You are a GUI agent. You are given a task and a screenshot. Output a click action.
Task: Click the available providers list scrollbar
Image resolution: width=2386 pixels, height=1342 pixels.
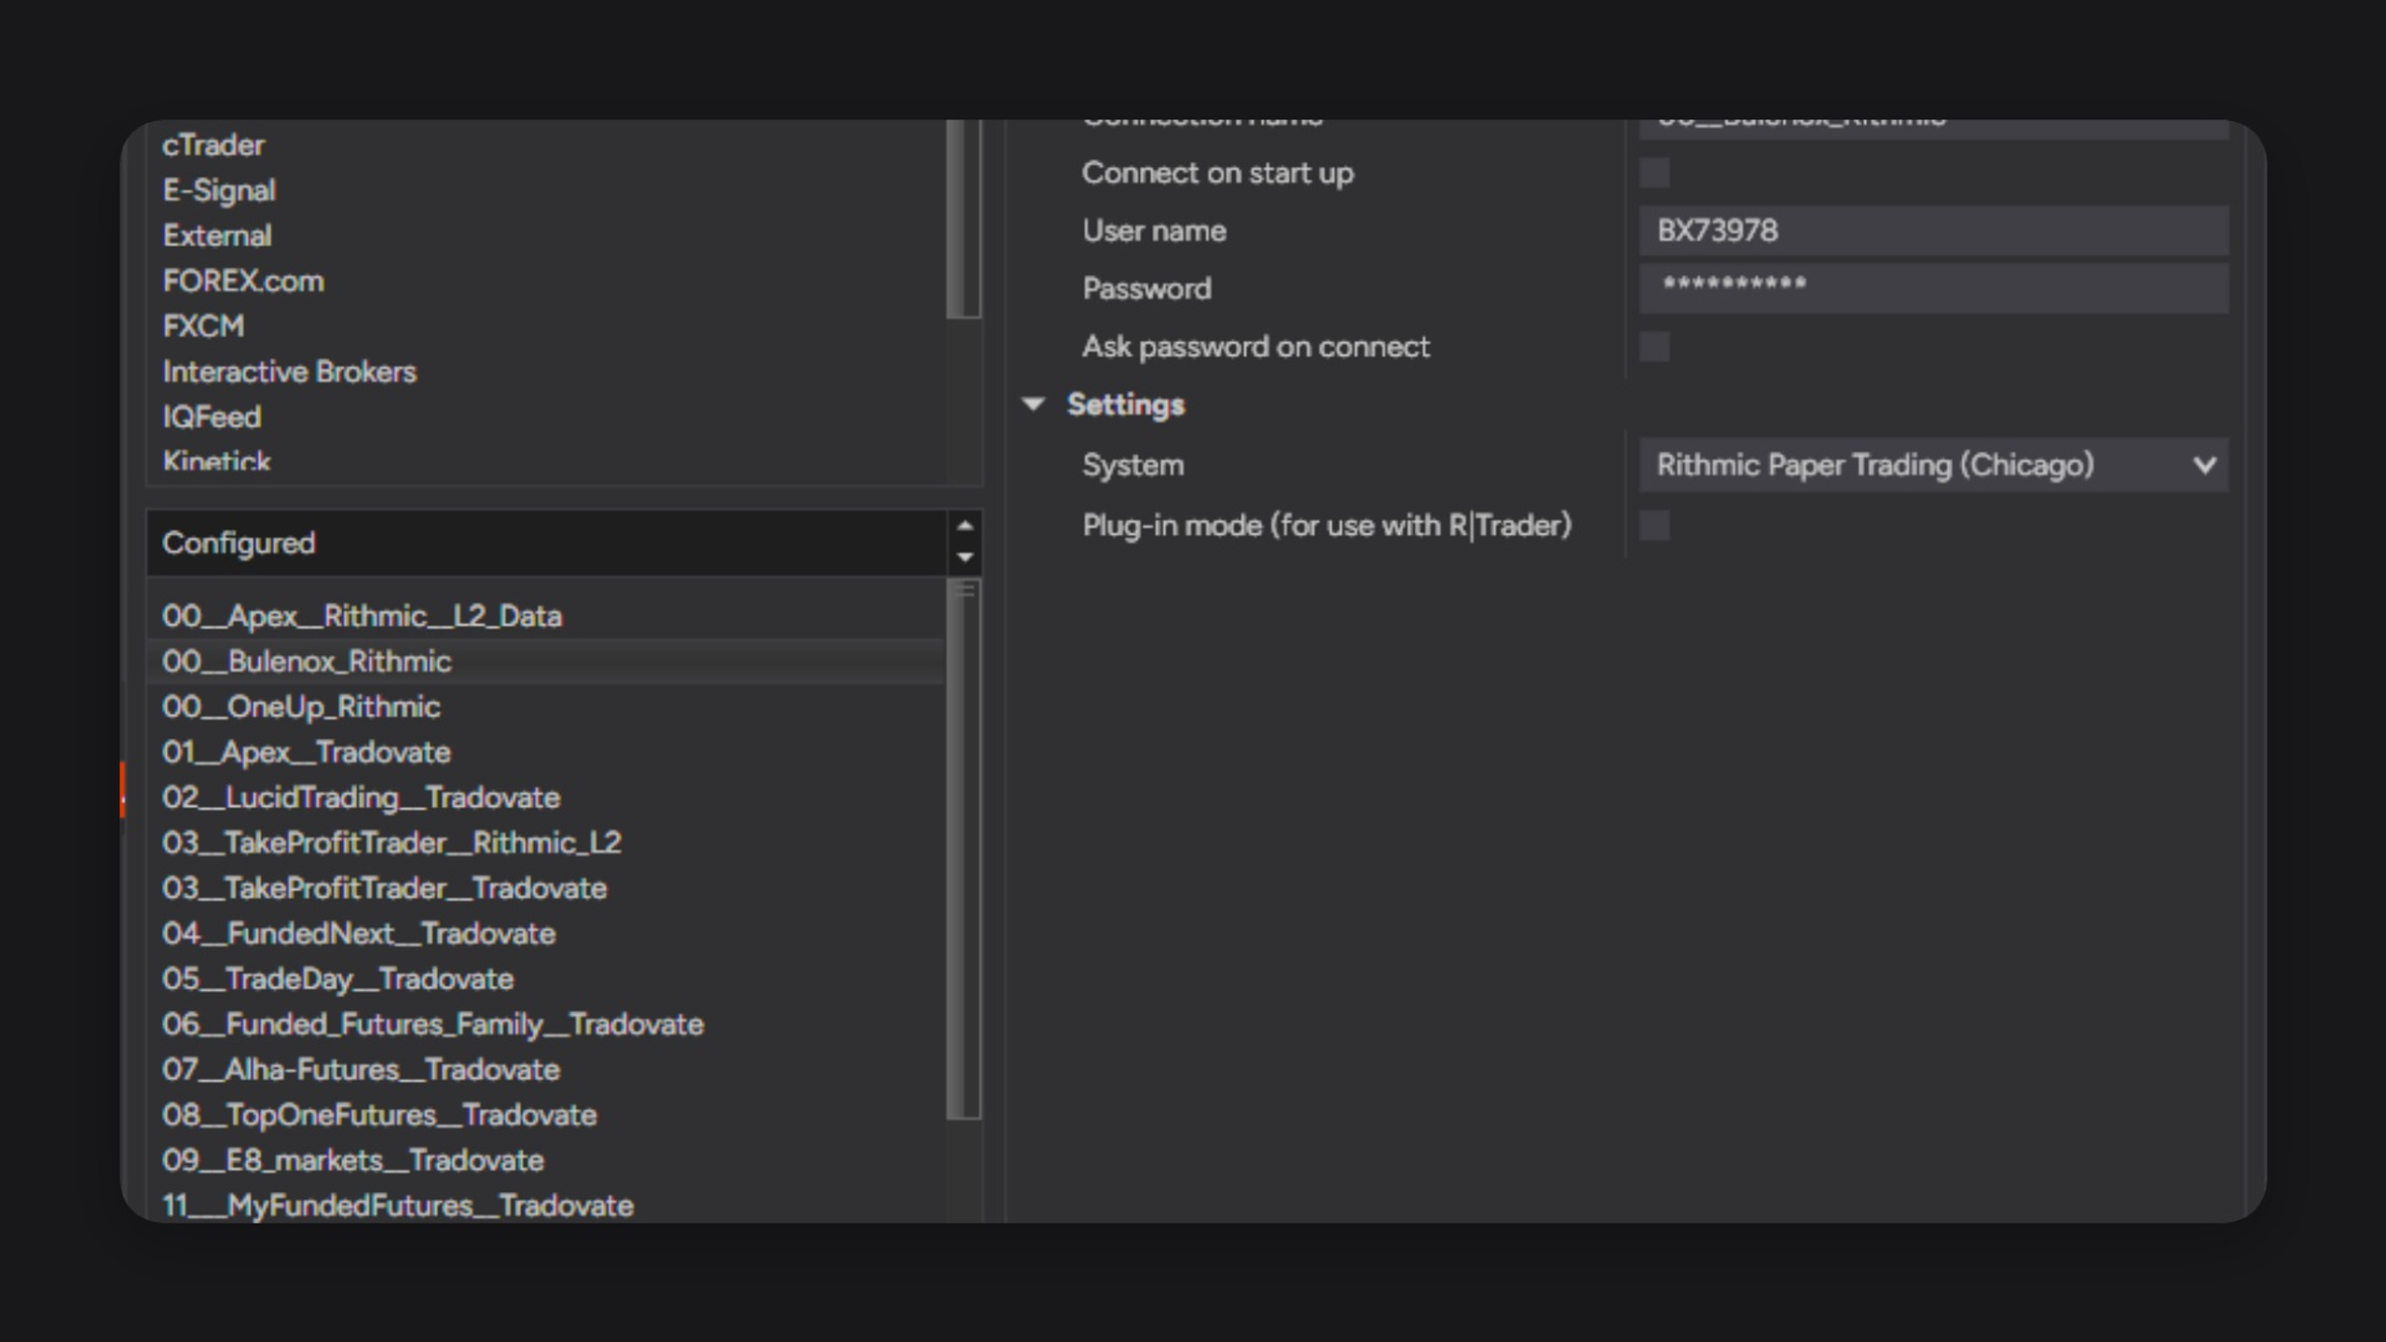pyautogui.click(x=964, y=219)
